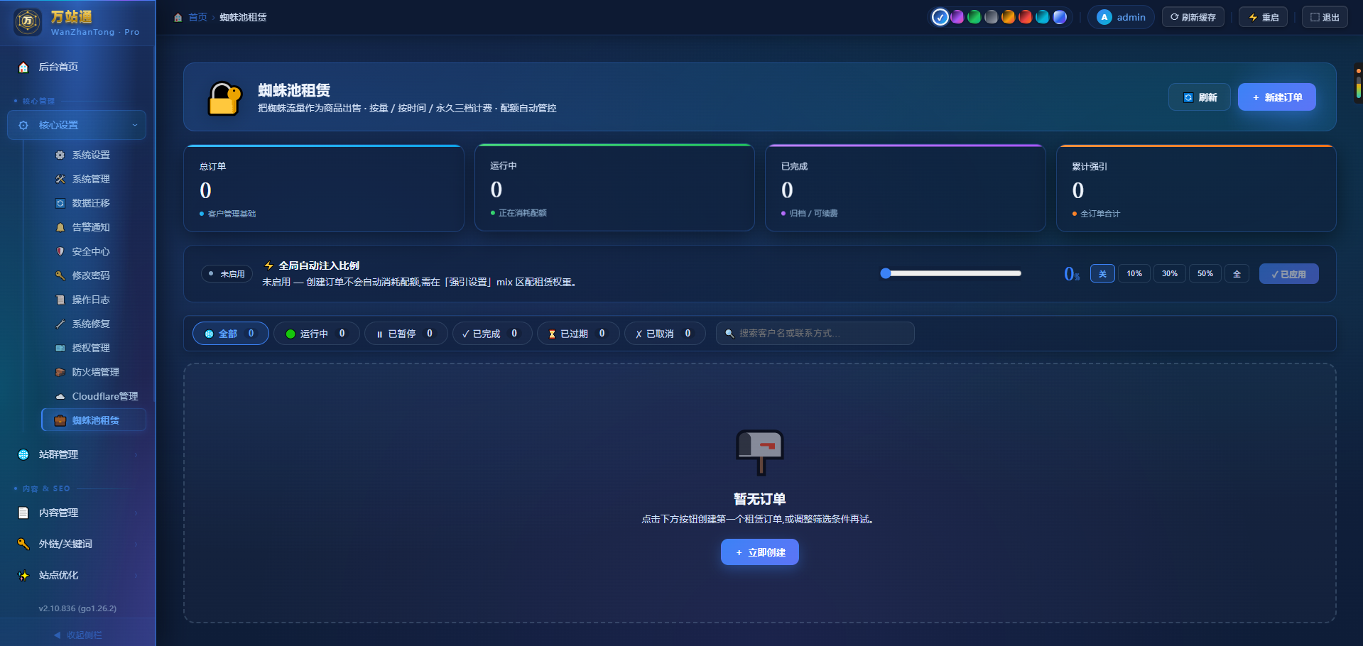Screen dimensions: 1363x646
Task: Click the key icon for 外链/关键词
Action: coord(23,544)
